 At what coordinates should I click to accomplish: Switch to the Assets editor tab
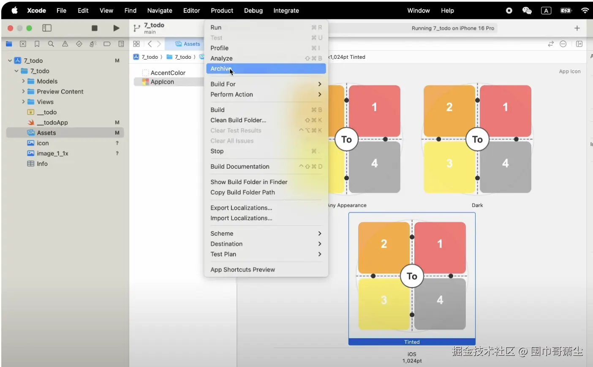click(x=188, y=44)
